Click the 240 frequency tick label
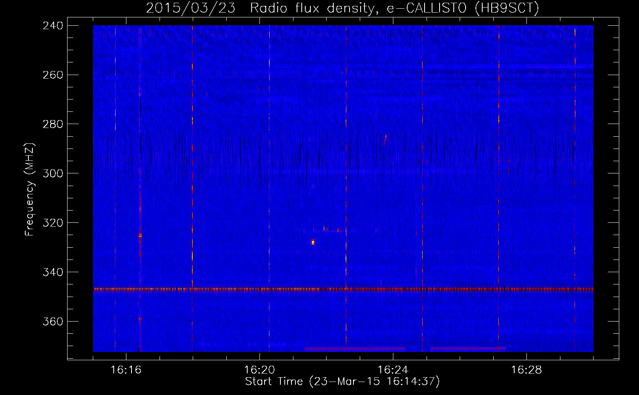 click(x=53, y=26)
